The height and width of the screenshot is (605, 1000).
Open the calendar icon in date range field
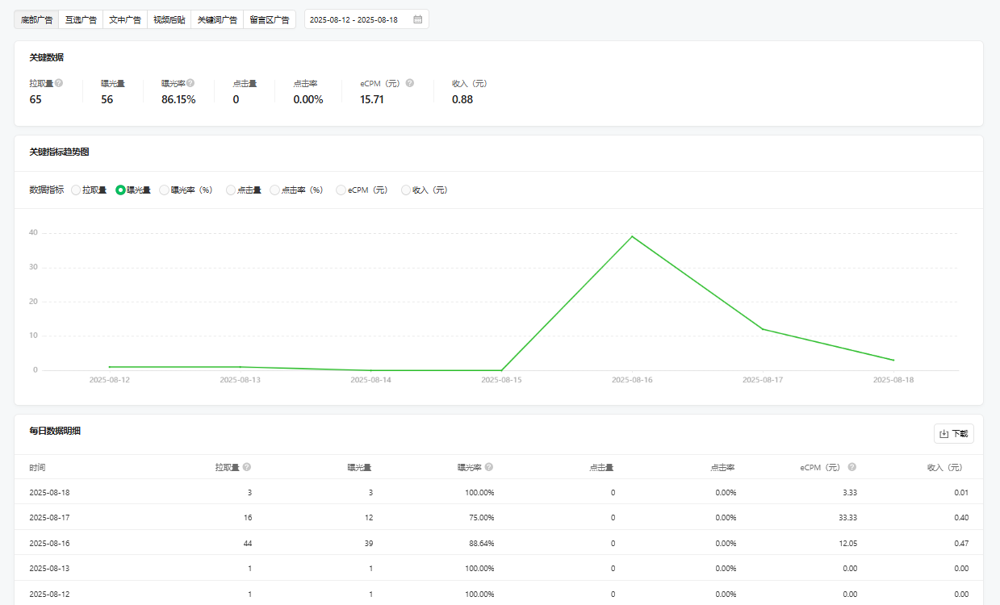(417, 19)
